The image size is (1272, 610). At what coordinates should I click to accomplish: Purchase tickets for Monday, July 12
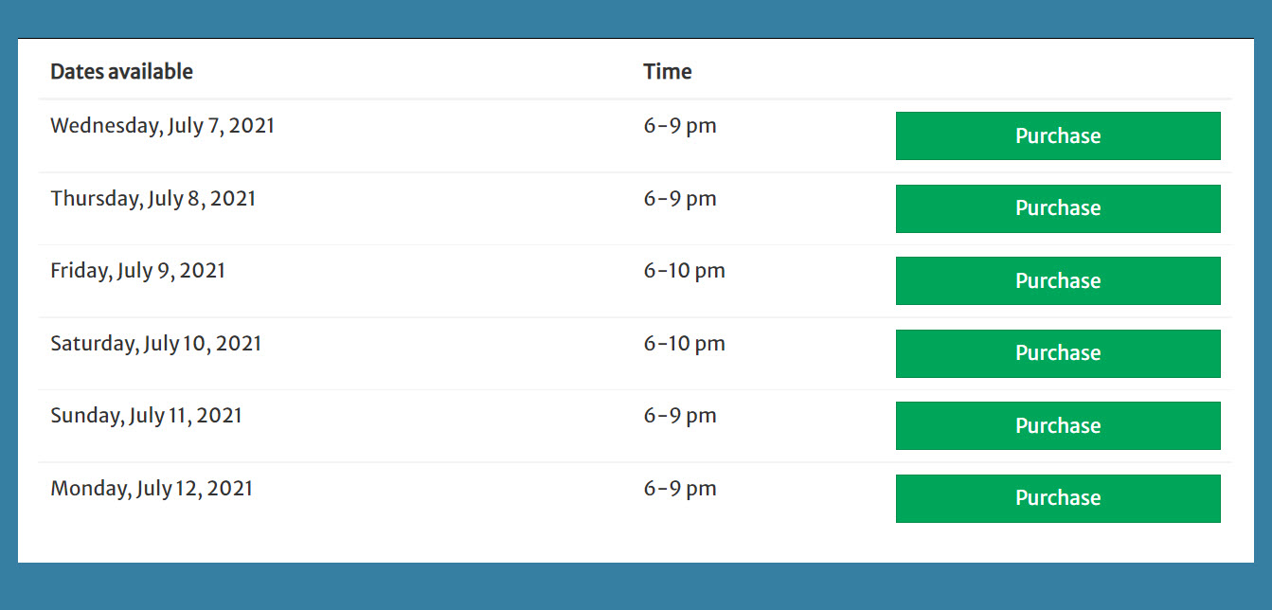click(x=1058, y=498)
